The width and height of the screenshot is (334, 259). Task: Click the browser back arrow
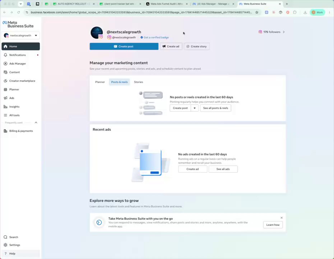4,12
